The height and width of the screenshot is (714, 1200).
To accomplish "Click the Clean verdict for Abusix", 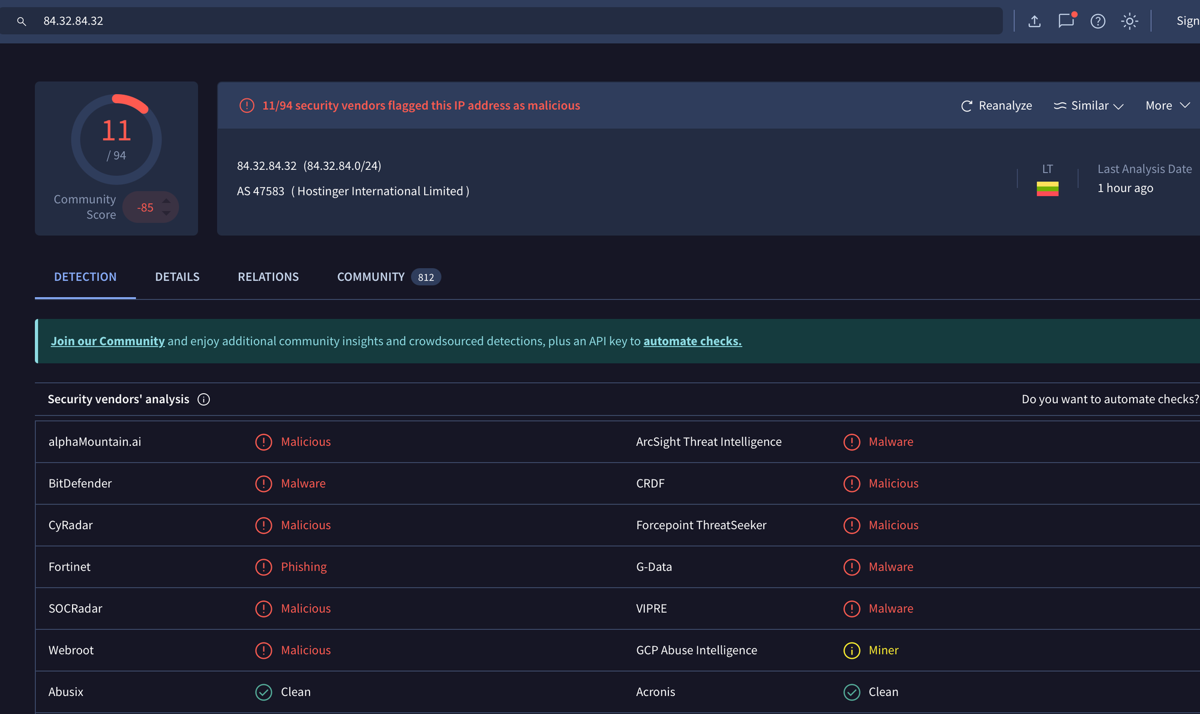I will tap(296, 692).
